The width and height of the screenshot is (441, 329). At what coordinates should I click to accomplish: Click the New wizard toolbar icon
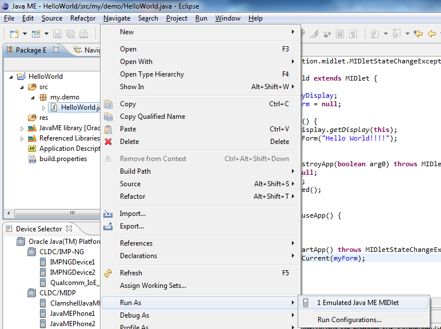pos(14,34)
